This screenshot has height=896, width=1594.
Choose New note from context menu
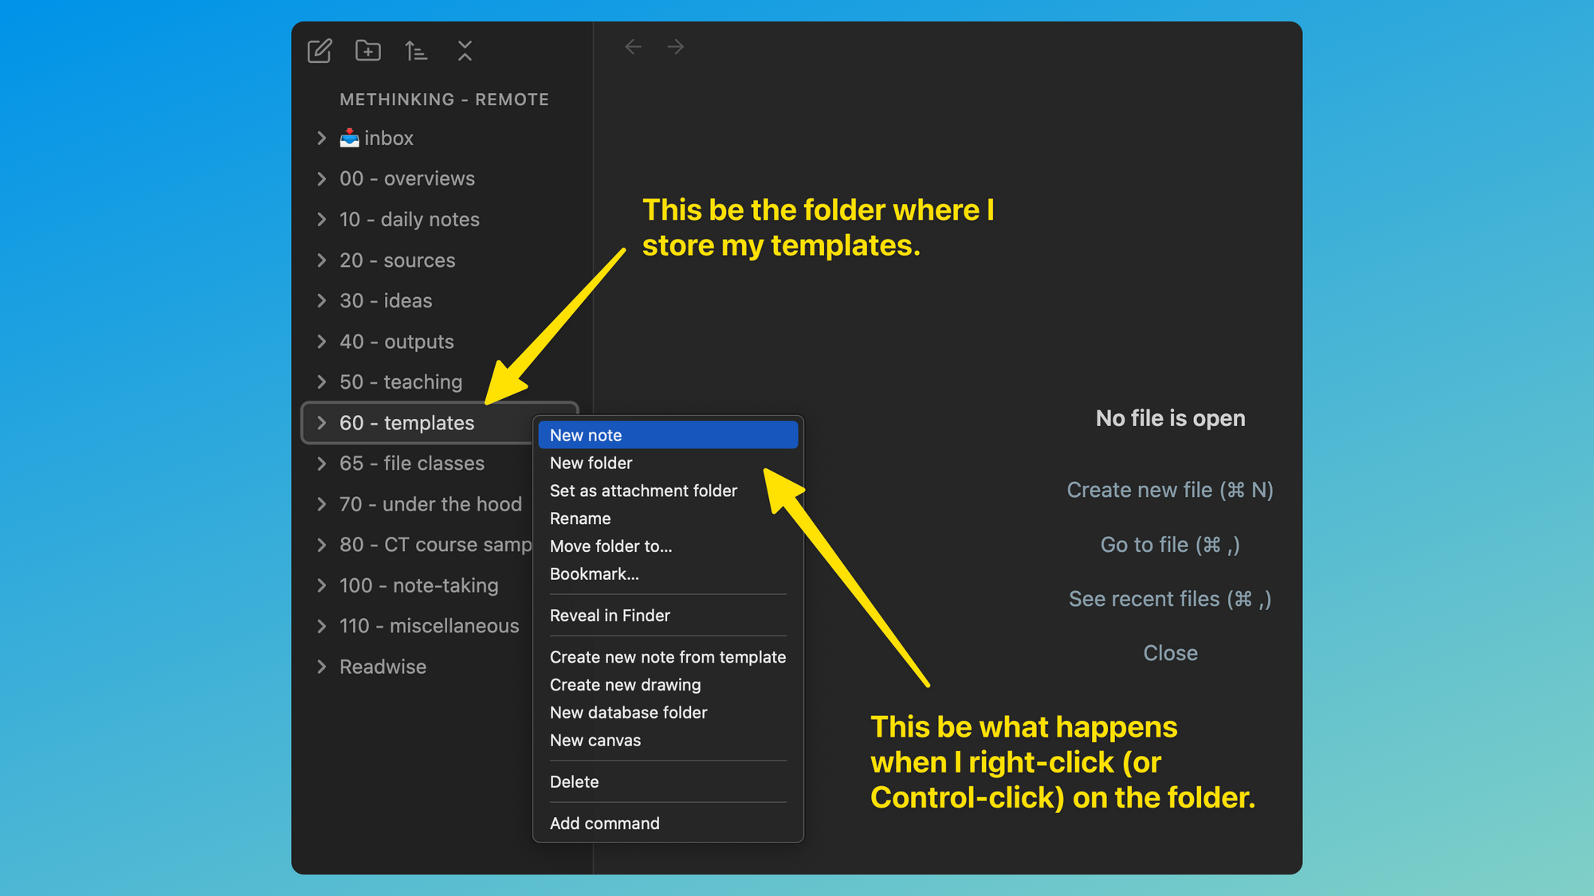pyautogui.click(x=586, y=436)
